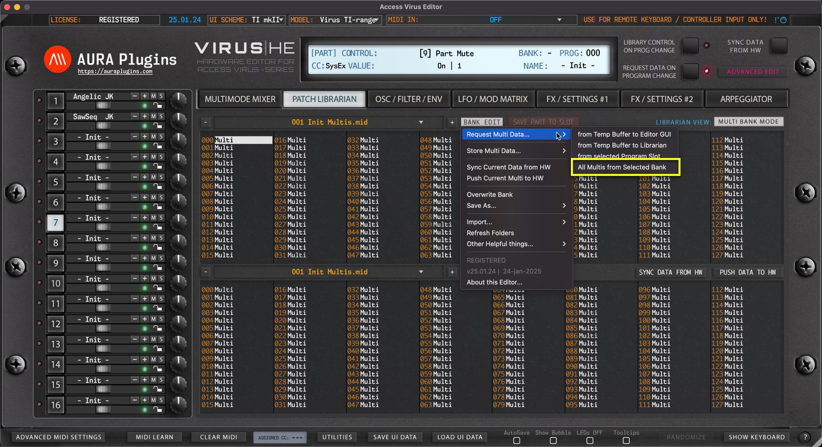
Task: Click the lock icon on part 3
Action: 157,146
